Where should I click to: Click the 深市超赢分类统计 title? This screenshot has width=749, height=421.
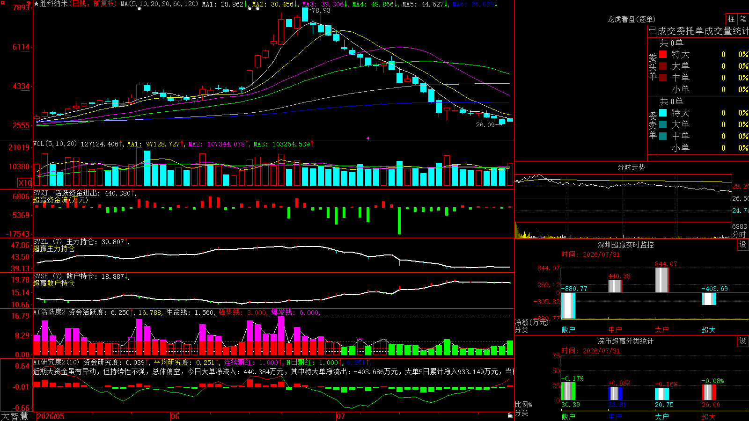(x=626, y=341)
